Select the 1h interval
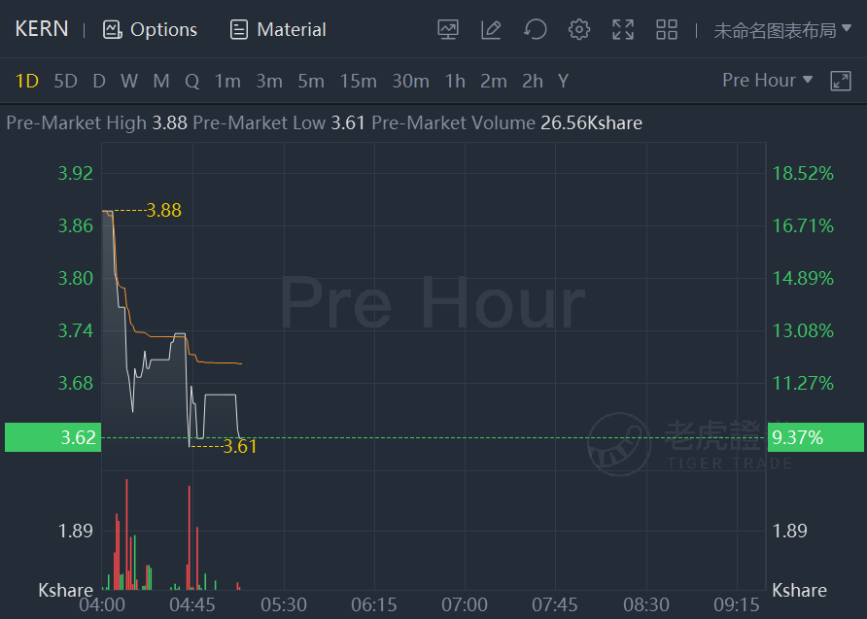Viewport: 867px width, 619px height. click(x=455, y=82)
